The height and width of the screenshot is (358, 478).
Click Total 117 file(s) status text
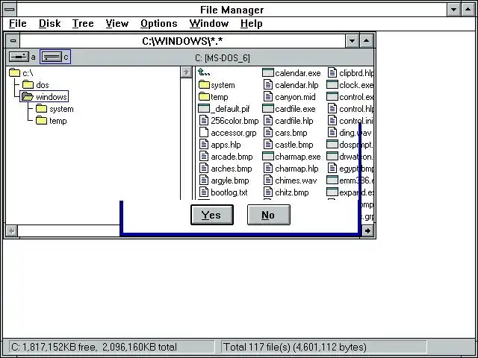coord(295,347)
